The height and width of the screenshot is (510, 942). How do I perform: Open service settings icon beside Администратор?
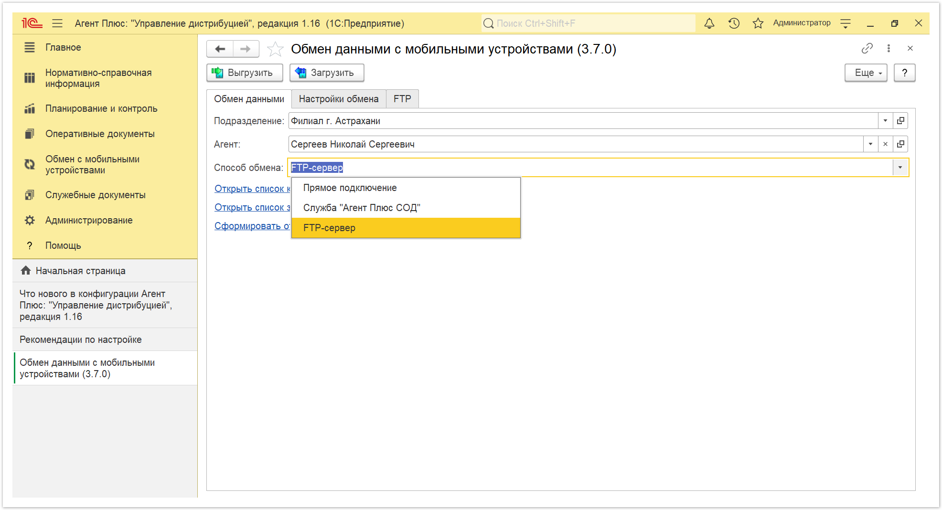click(846, 23)
